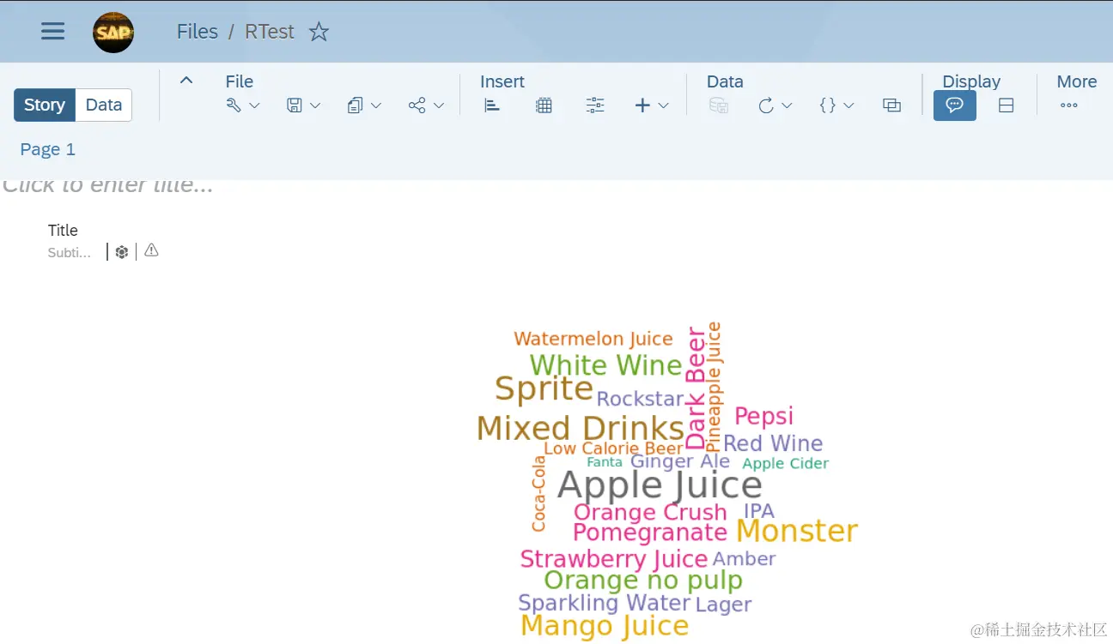Click Mixed Drinks in word cloud
The height and width of the screenshot is (644, 1113).
[x=581, y=428]
